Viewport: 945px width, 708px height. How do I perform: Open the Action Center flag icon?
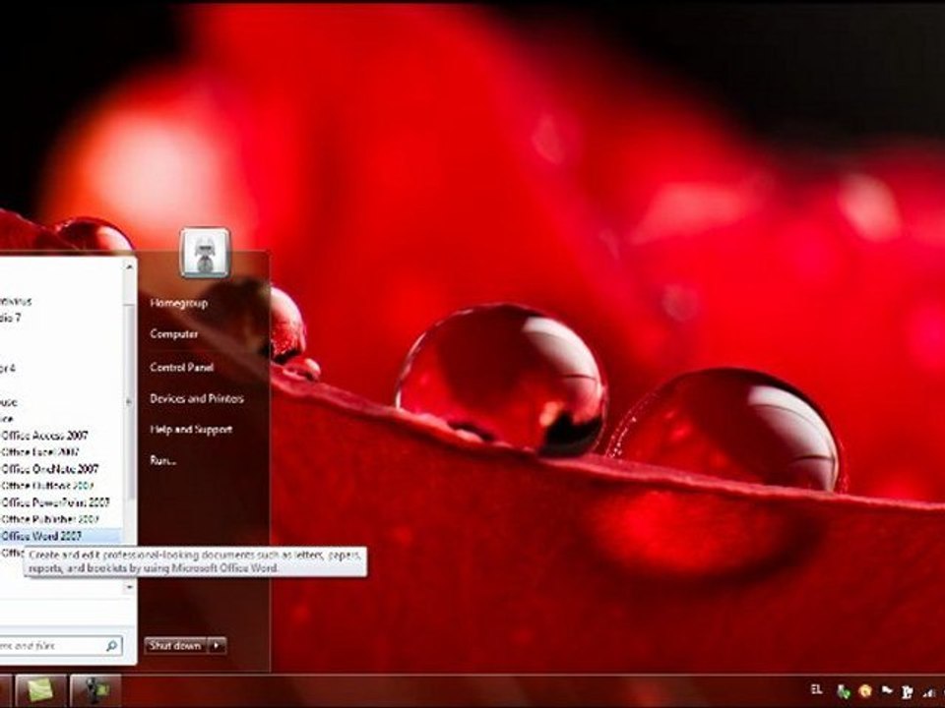click(887, 691)
